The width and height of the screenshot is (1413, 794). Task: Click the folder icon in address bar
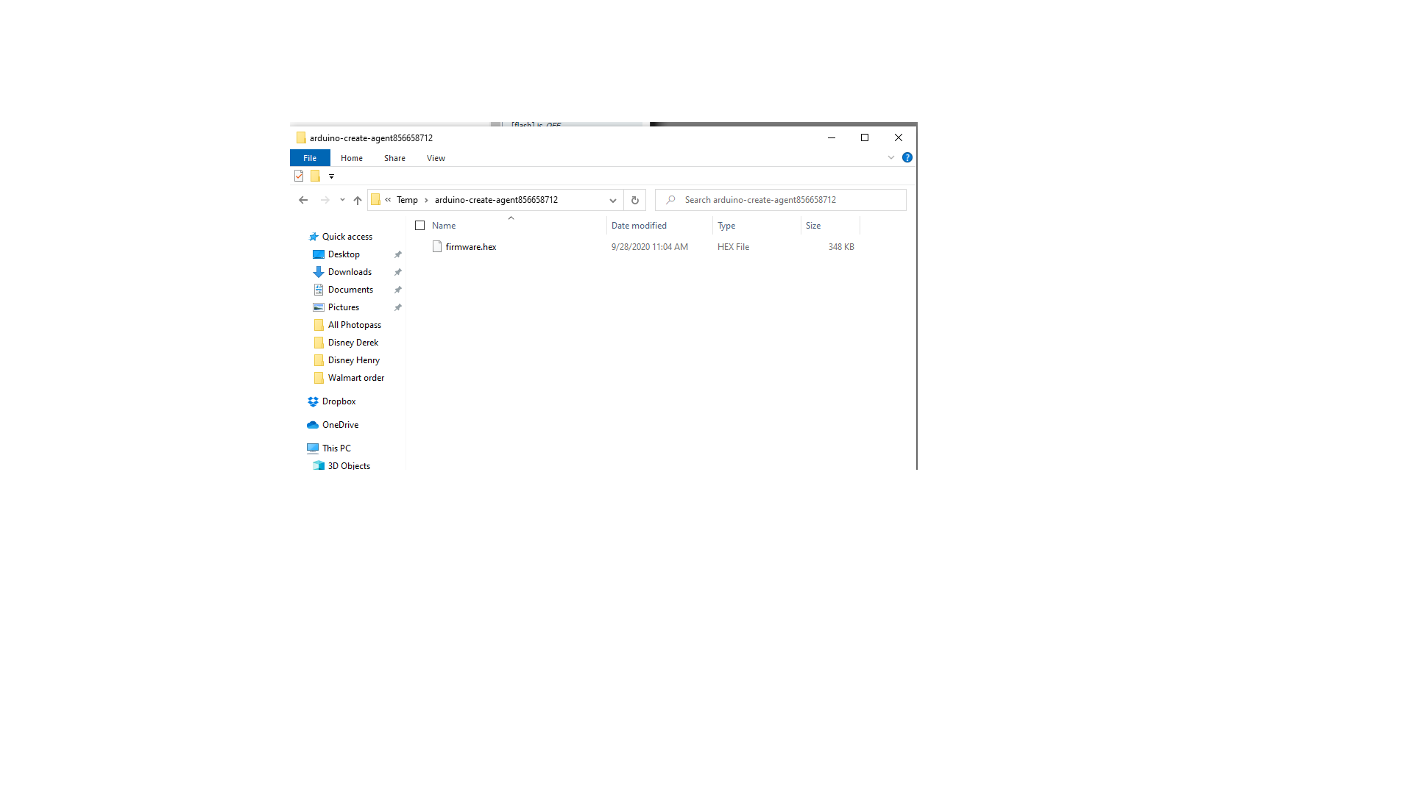[375, 200]
